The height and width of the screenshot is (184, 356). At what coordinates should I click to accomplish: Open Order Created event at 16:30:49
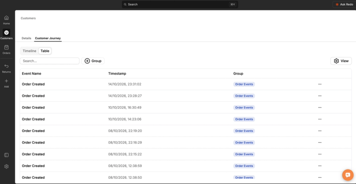coord(33,108)
